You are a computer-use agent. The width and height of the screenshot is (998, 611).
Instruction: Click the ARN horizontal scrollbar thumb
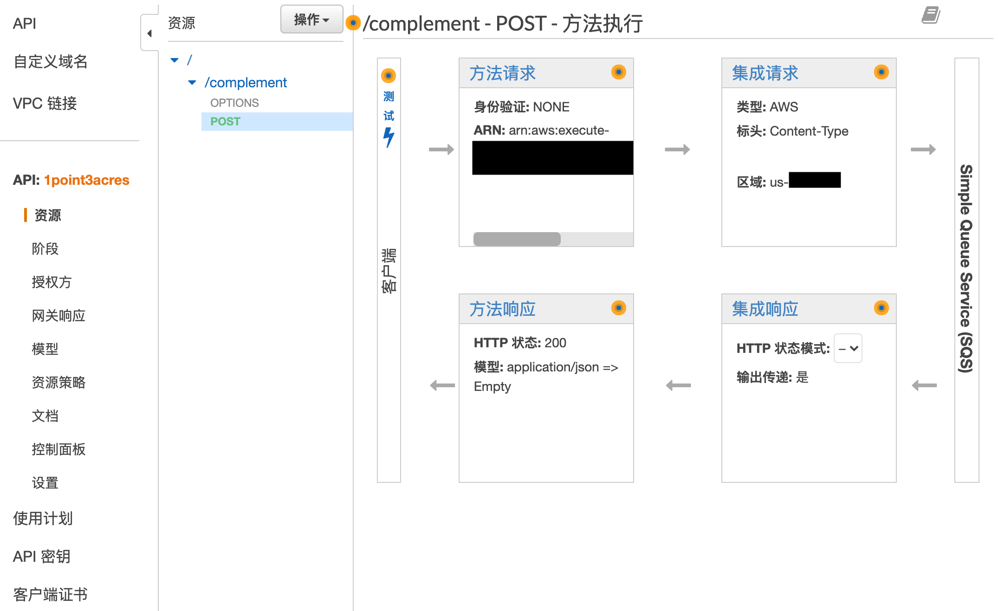pyautogui.click(x=517, y=239)
